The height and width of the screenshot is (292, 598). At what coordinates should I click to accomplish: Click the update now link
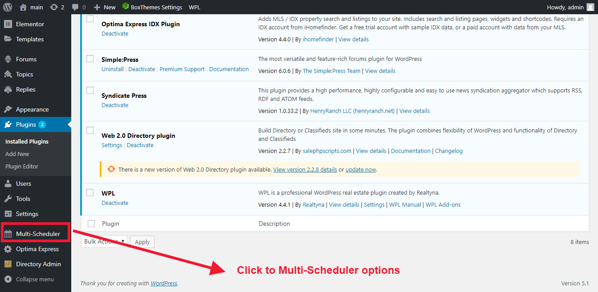coord(361,169)
